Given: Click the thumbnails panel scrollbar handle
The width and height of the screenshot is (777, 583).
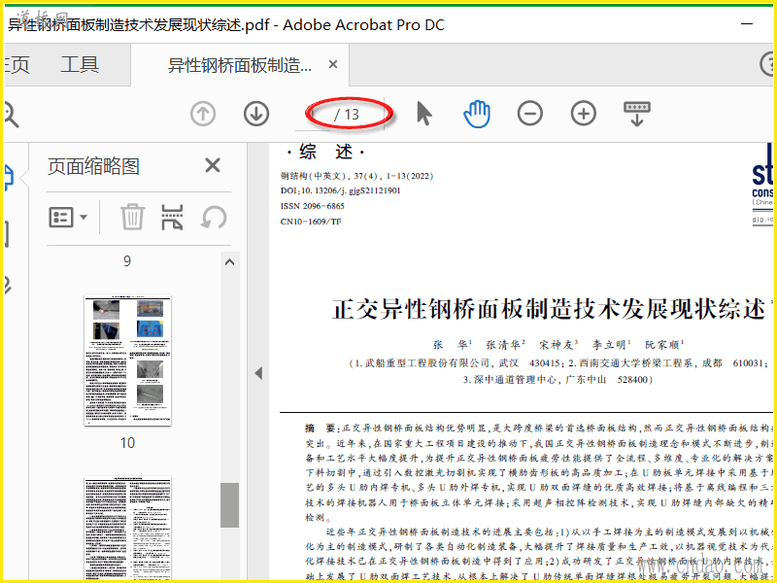Looking at the screenshot, I should click(x=229, y=505).
